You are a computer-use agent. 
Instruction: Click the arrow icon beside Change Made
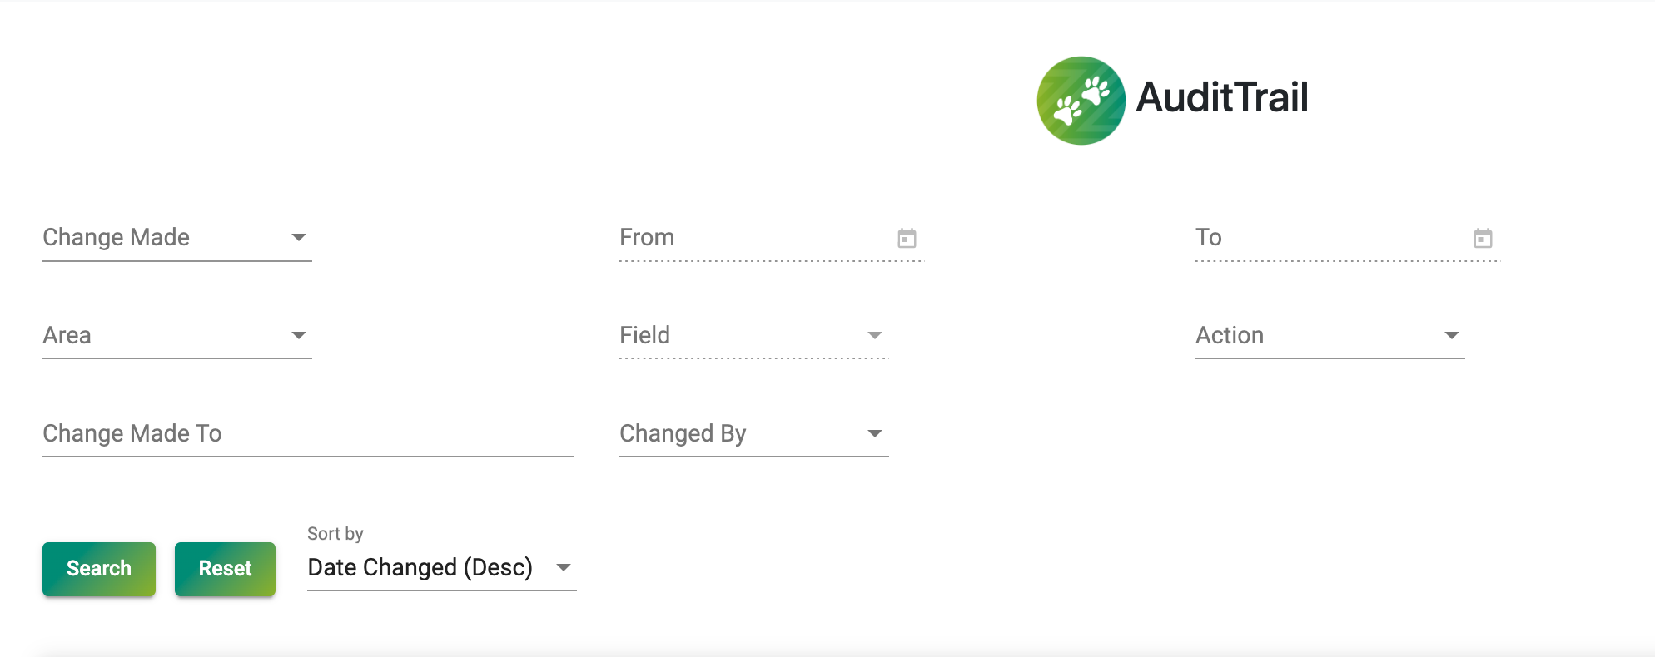pyautogui.click(x=299, y=237)
